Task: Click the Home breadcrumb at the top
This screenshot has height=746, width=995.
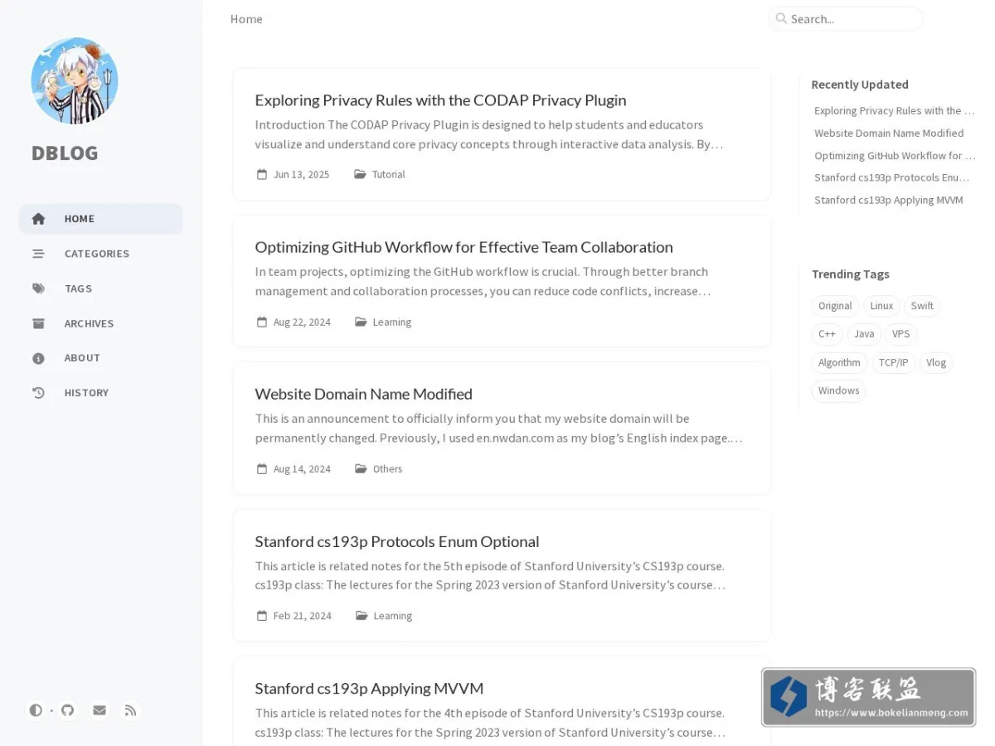Action: coord(246,19)
